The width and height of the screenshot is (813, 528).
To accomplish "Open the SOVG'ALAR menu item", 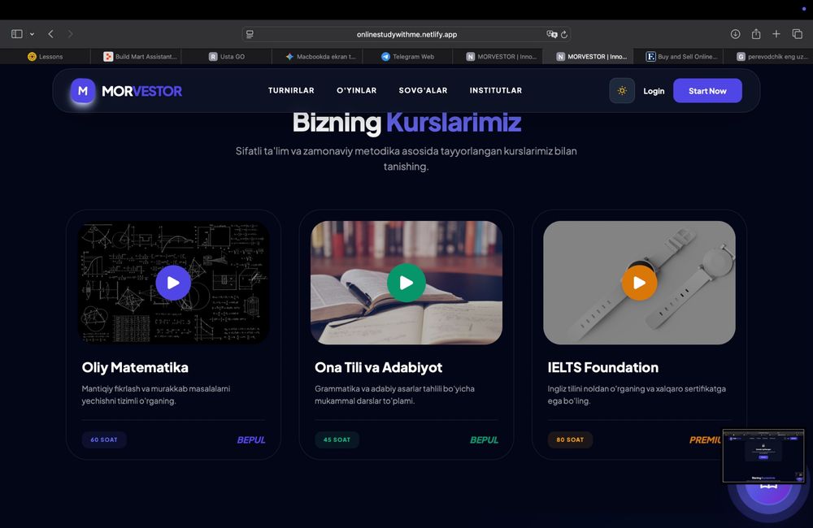I will tap(423, 90).
